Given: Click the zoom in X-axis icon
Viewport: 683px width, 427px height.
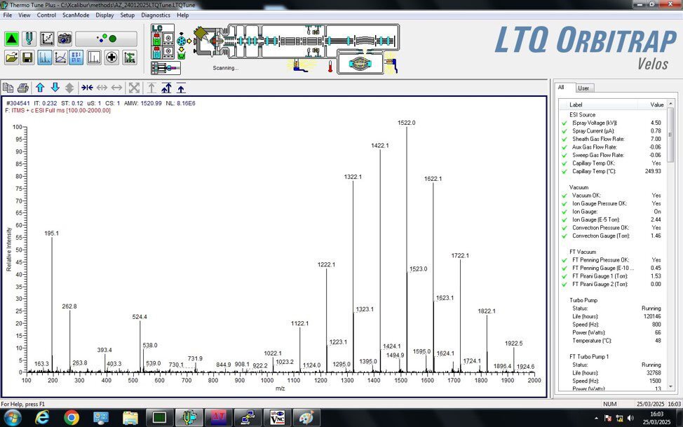Looking at the screenshot, I should coord(87,88).
